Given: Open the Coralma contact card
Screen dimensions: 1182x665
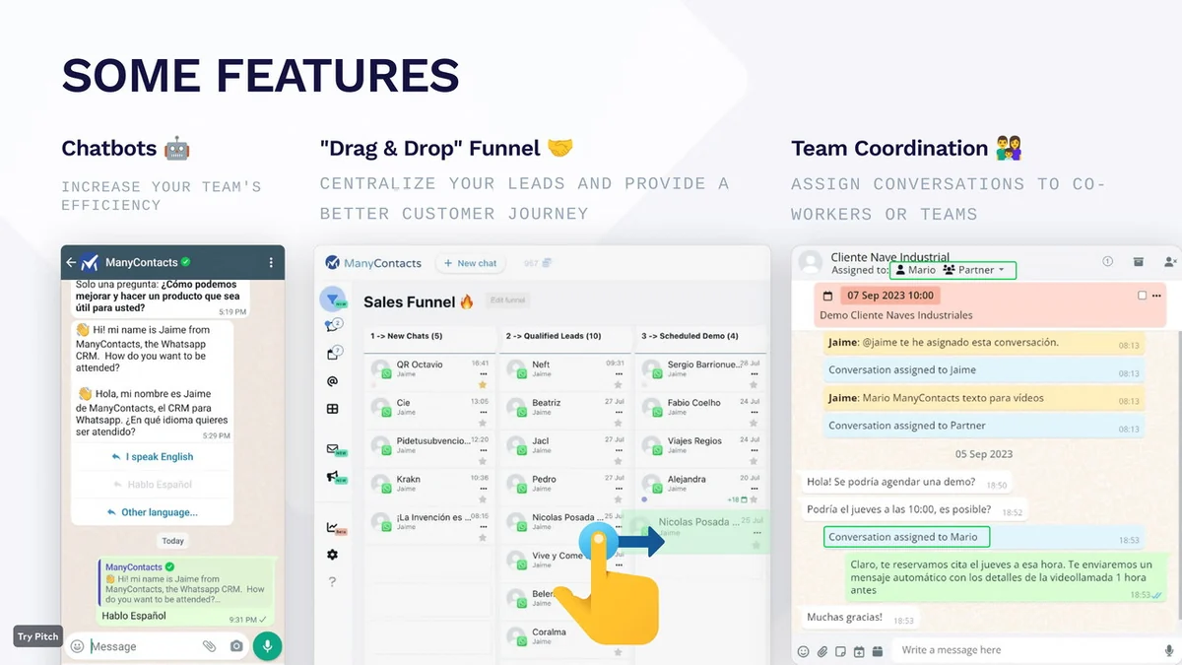Looking at the screenshot, I should click(x=564, y=638).
